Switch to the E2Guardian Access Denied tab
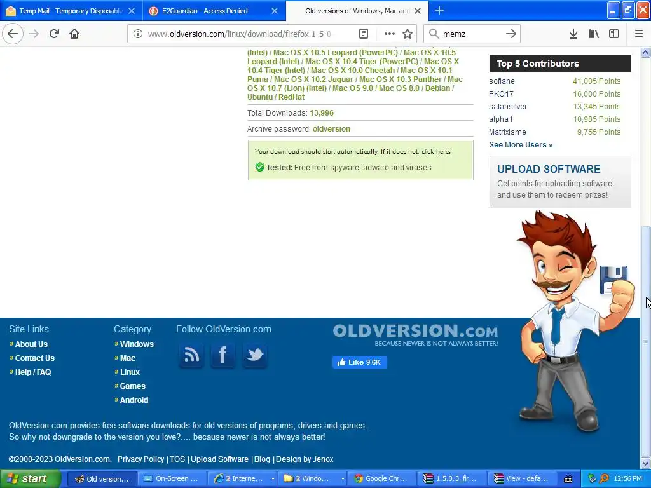The height and width of the screenshot is (488, 651). [214, 11]
